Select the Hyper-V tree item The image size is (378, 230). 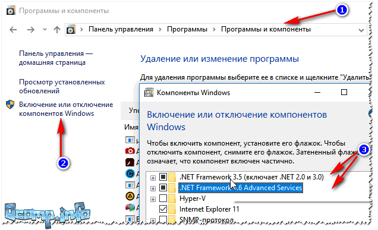[193, 199]
